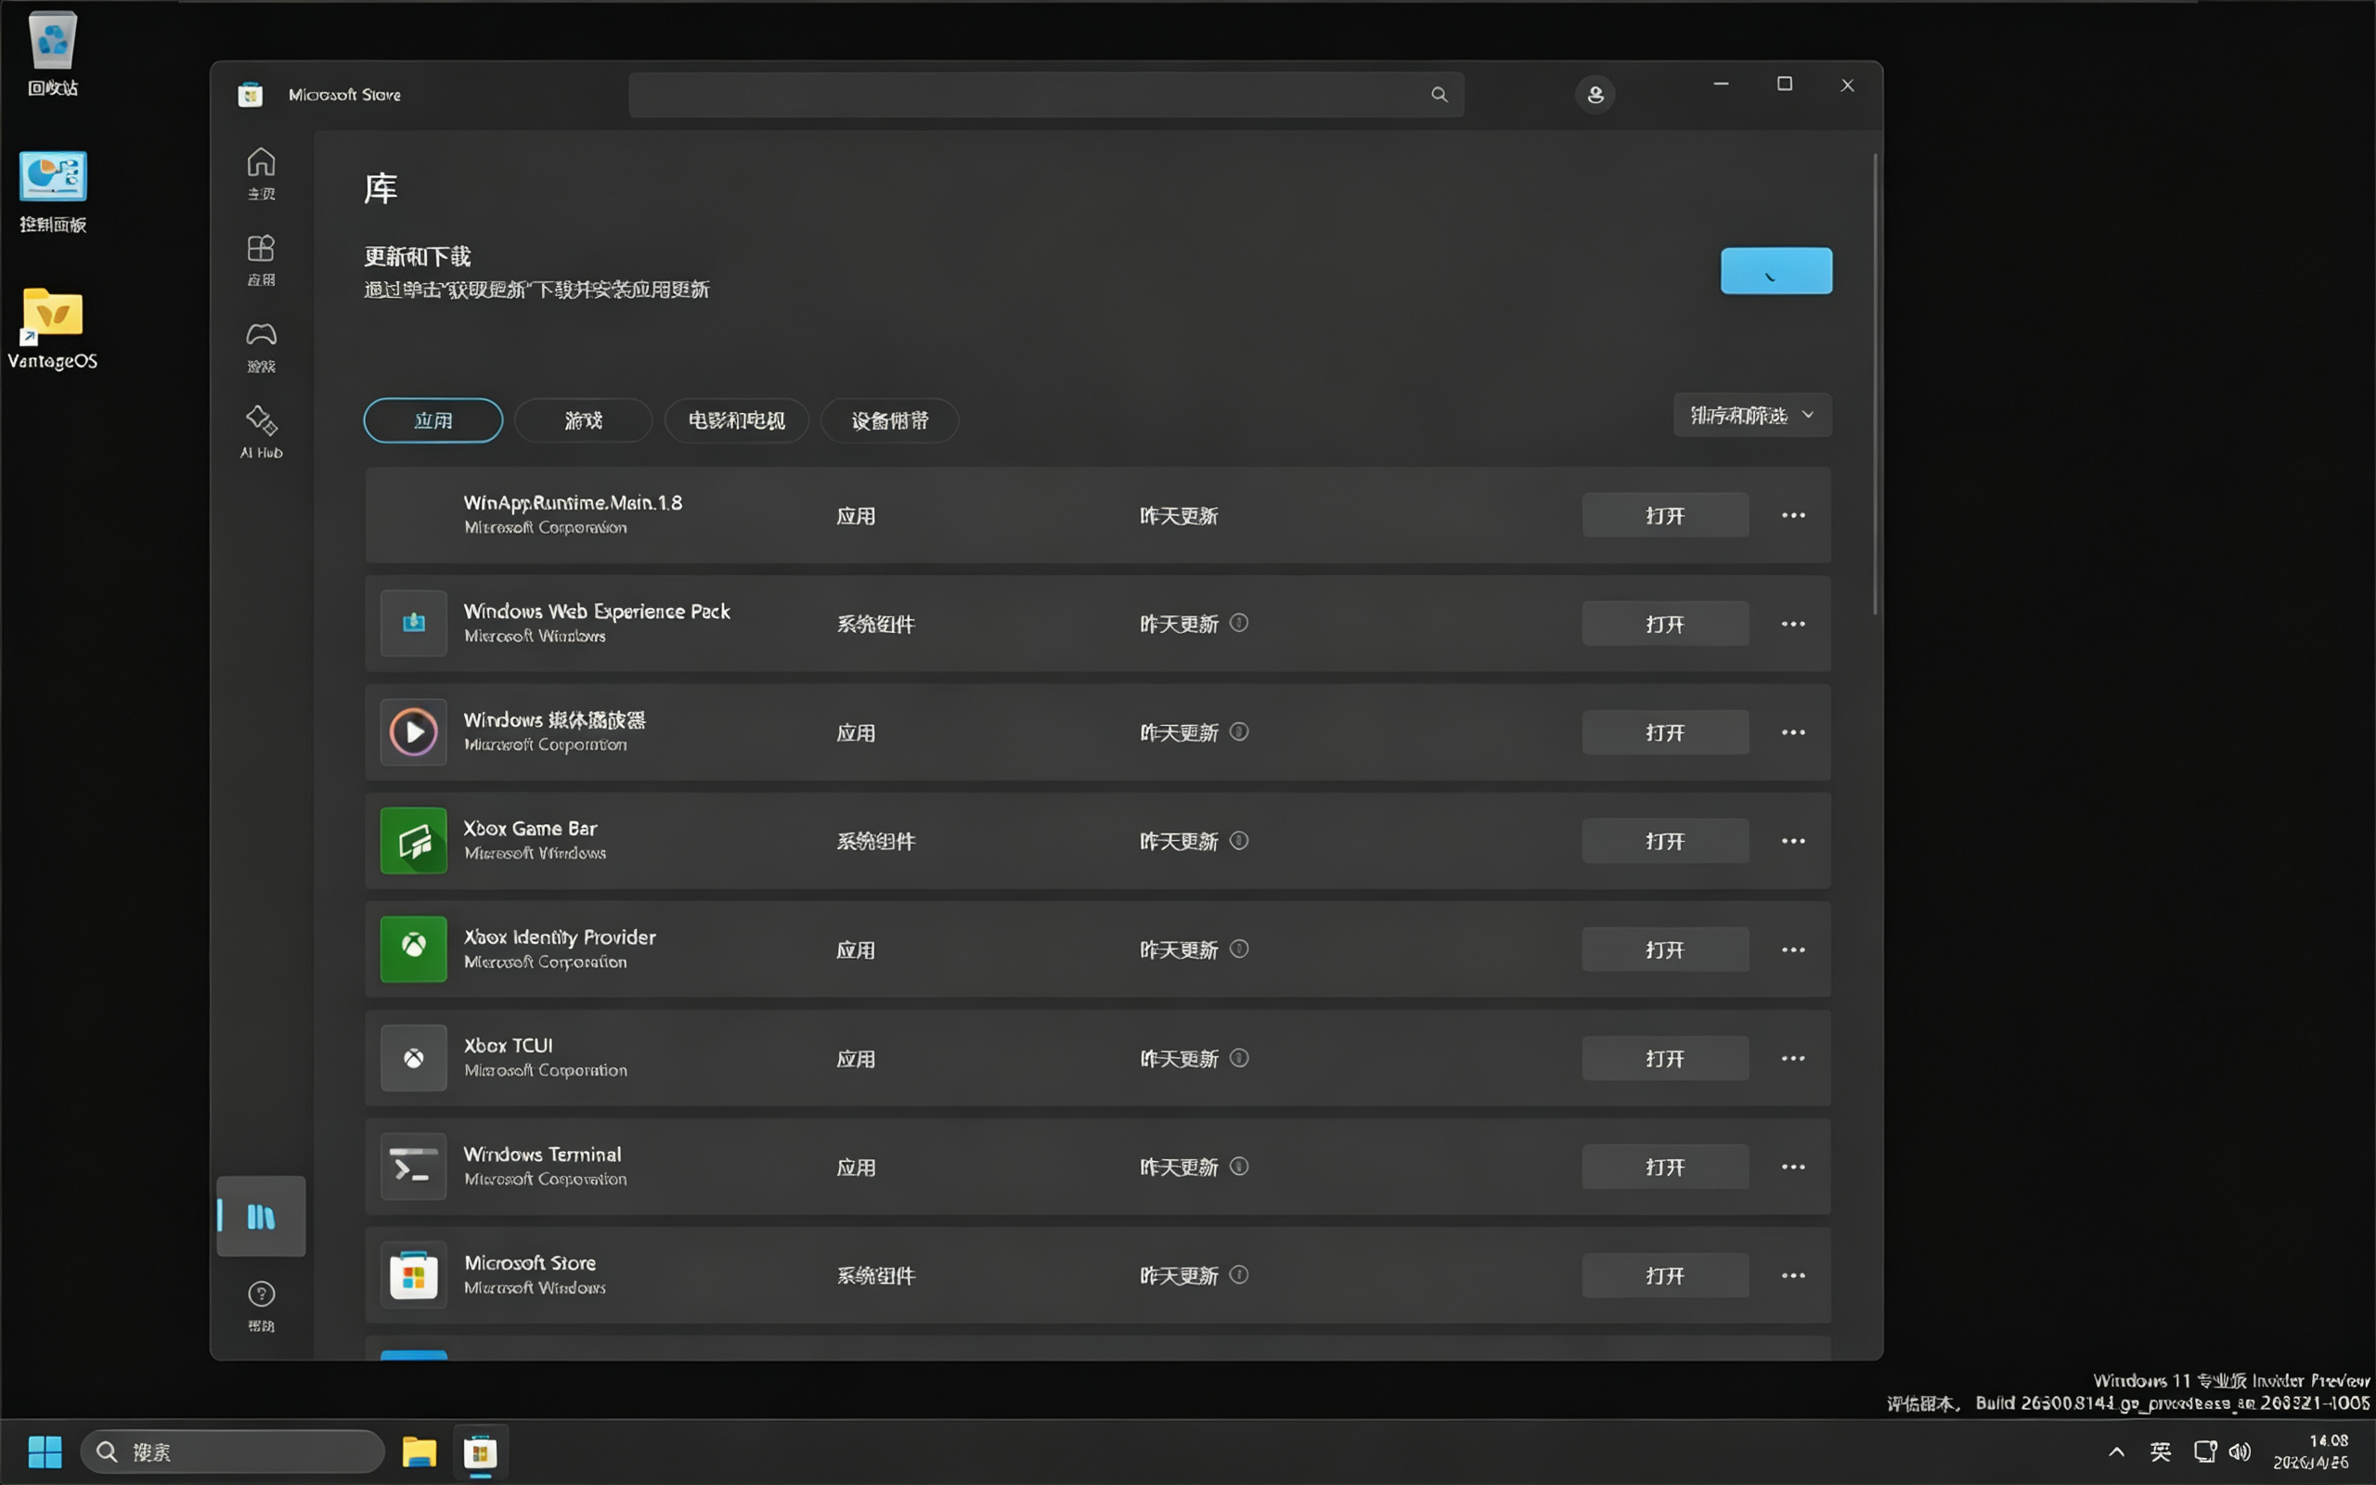
Task: Show update info for Xbox Game Bar
Action: coord(1239,840)
